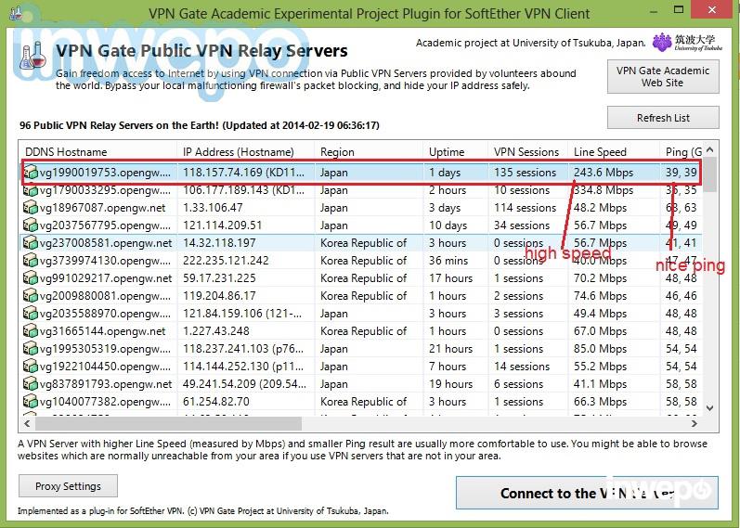Click server icon for vg1922104450.opengw row

31,367
